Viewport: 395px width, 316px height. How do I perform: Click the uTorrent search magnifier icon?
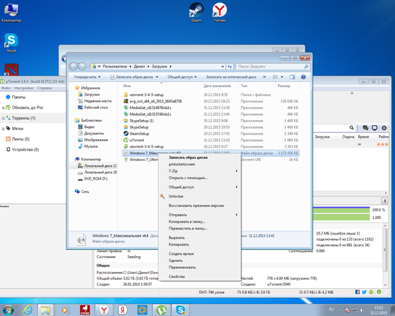coord(352,128)
